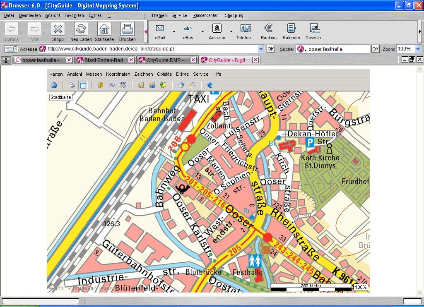The image size is (424, 307).
Task: Open the Kalender icon
Action: coord(291,29)
